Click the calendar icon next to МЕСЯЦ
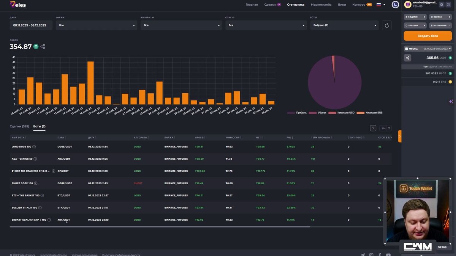456x256 pixels. pos(406,49)
